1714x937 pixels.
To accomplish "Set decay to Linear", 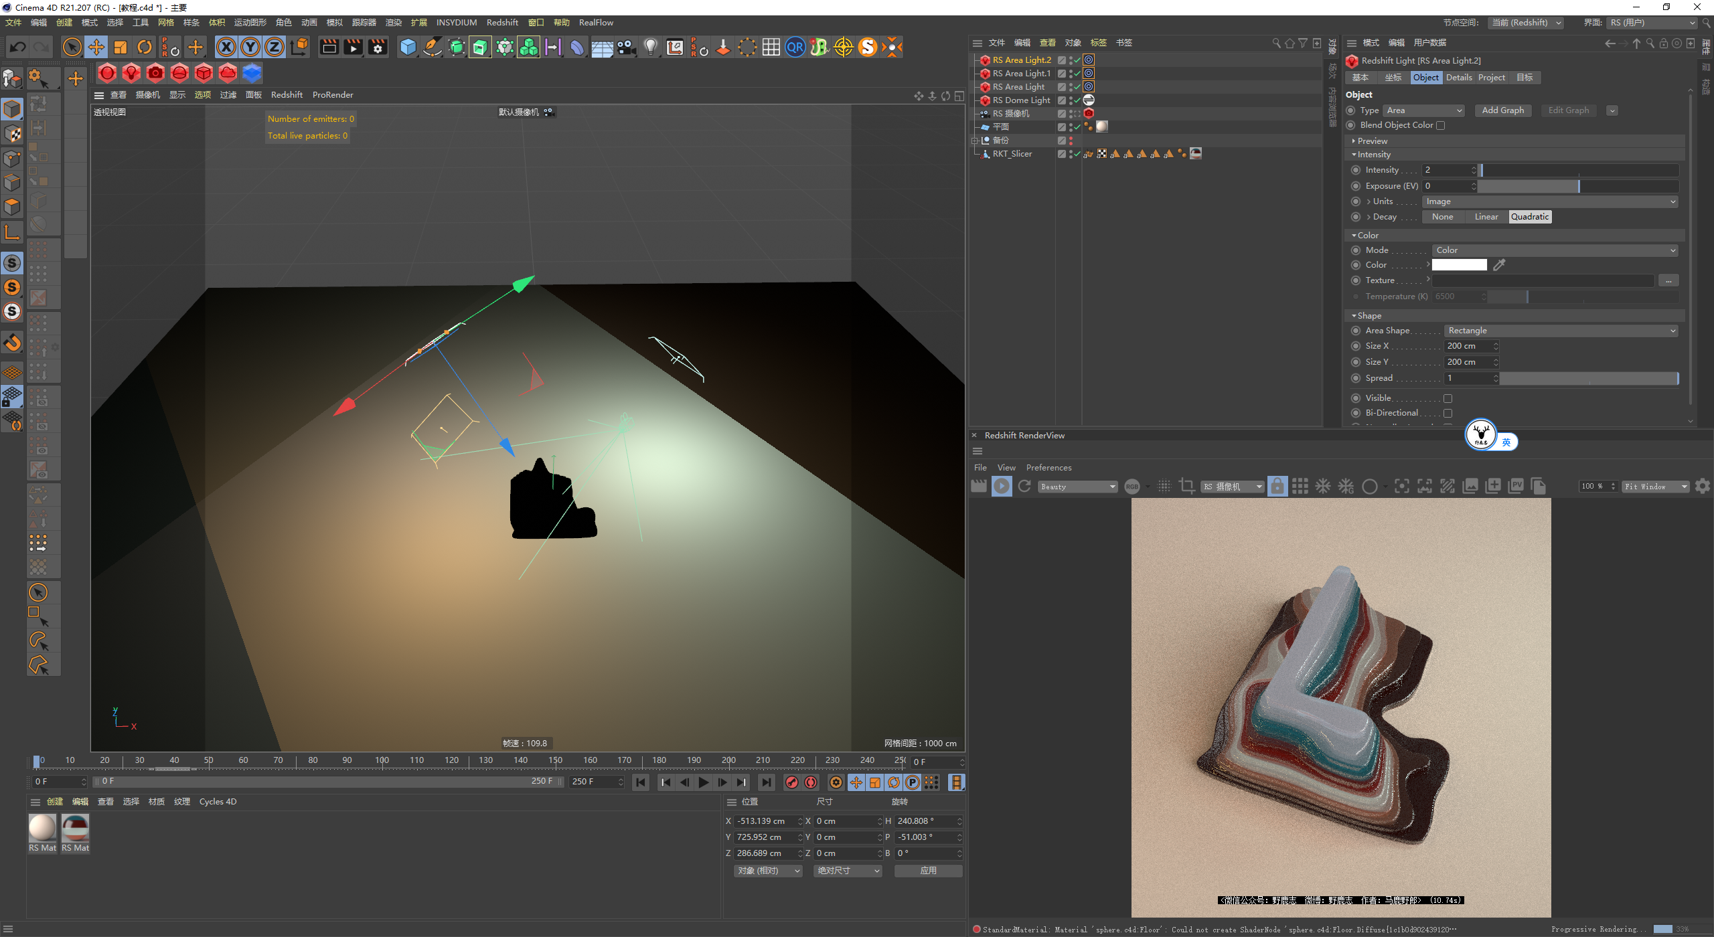I will point(1486,217).
